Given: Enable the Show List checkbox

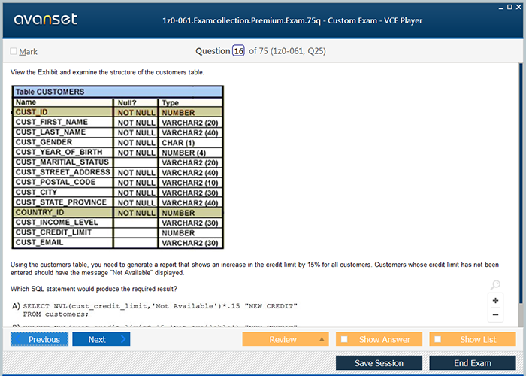Looking at the screenshot, I should click(x=439, y=339).
